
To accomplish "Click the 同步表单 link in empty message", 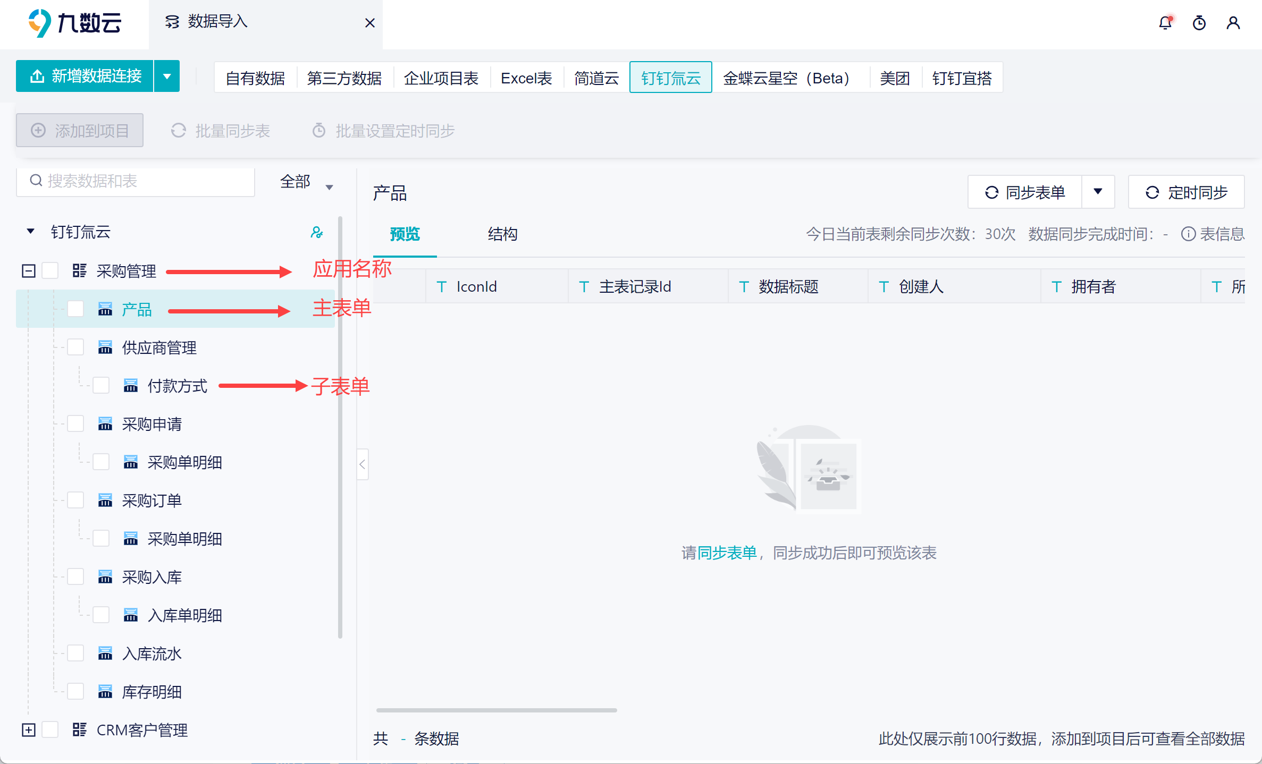I will click(727, 553).
